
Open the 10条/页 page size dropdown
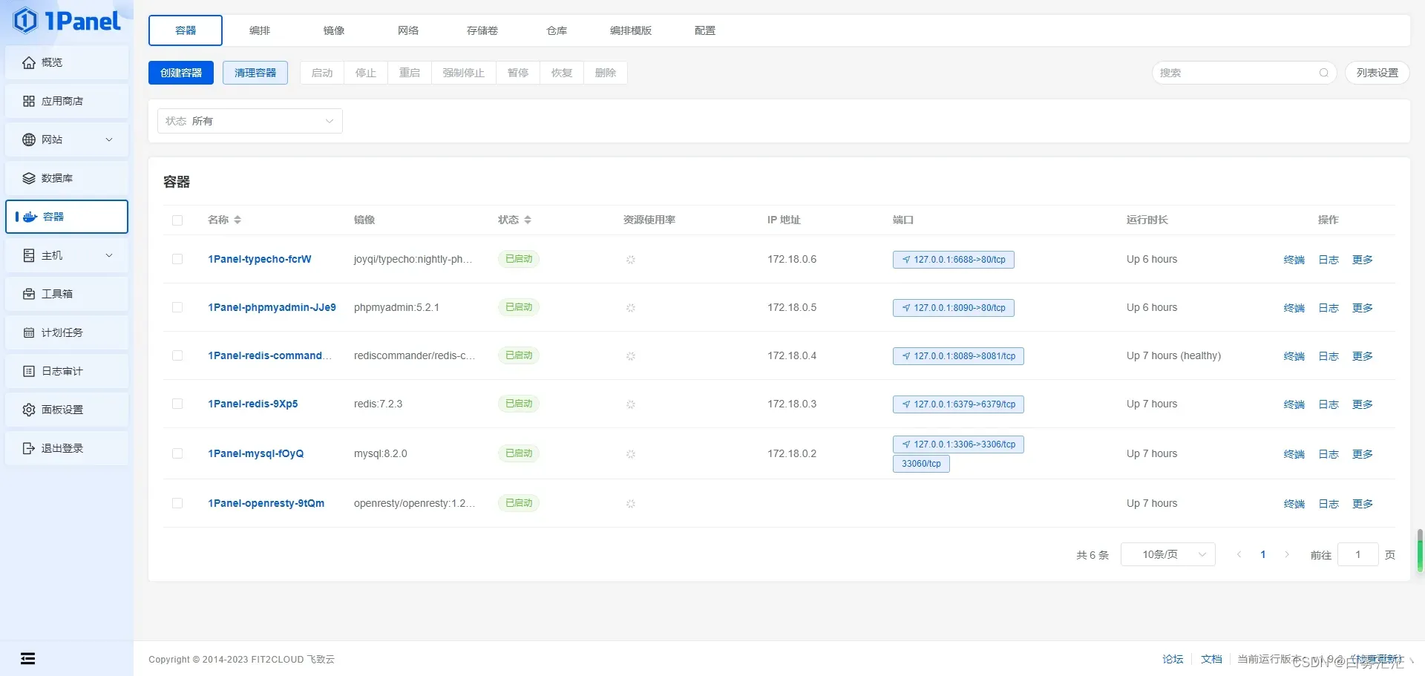point(1168,554)
